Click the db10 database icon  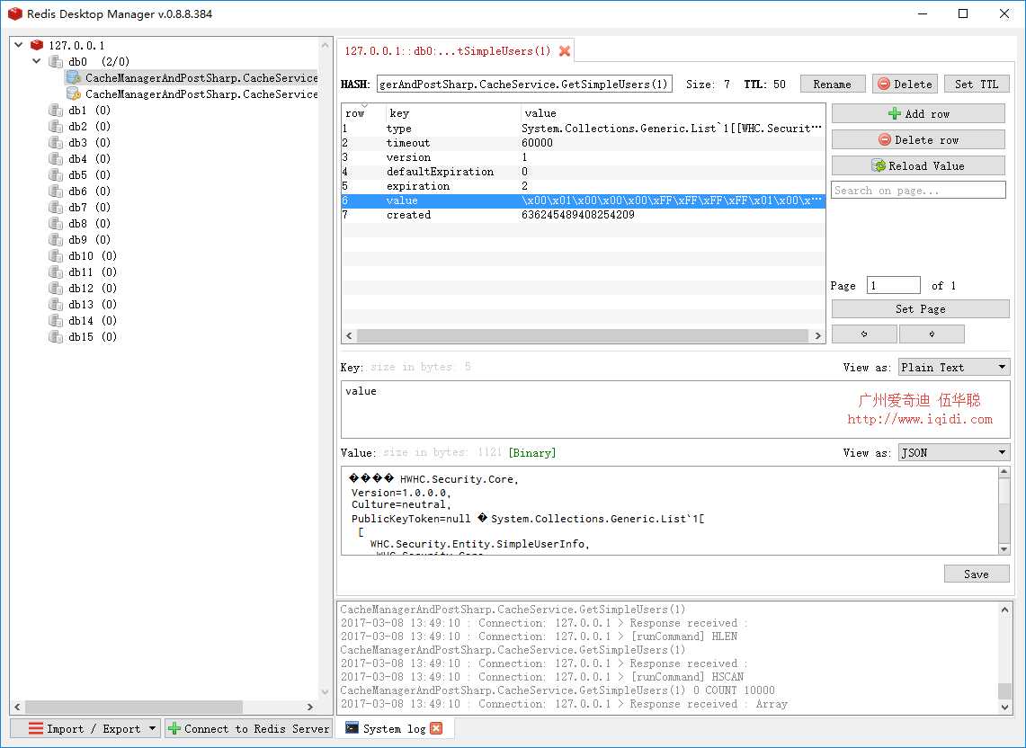57,256
